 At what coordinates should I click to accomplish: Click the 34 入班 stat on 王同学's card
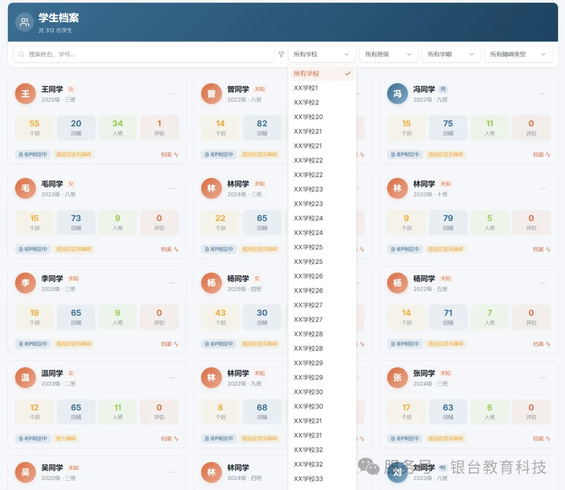point(118,127)
